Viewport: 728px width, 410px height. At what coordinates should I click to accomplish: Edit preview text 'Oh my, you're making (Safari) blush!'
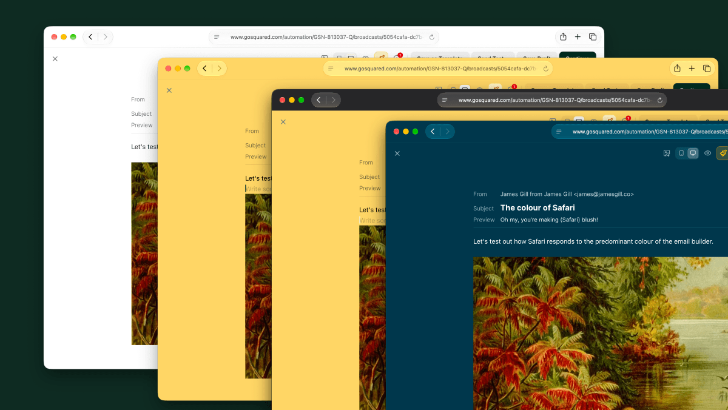[549, 220]
